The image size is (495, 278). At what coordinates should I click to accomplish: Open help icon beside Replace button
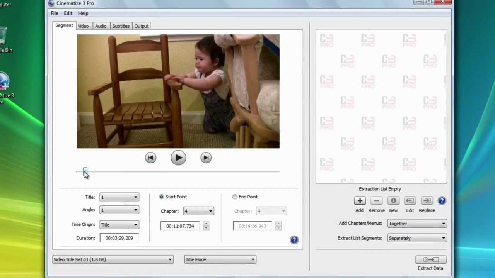tap(442, 201)
